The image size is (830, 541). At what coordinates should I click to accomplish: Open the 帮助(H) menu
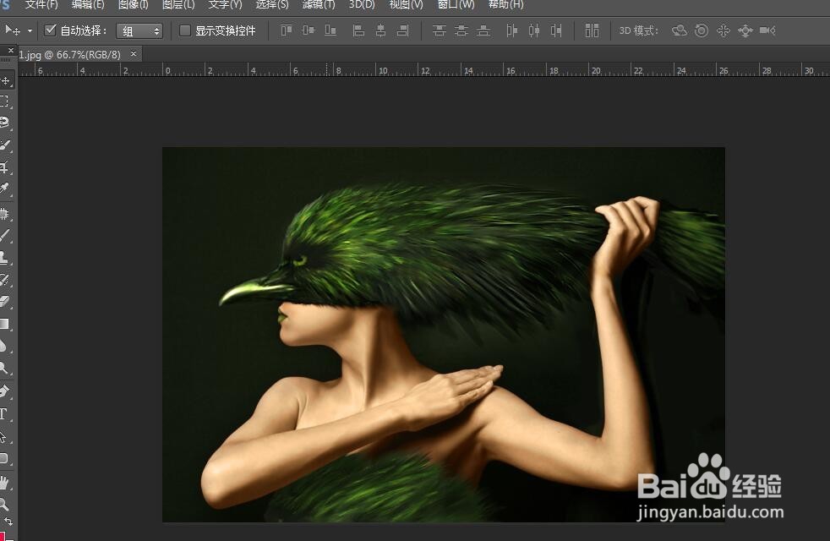click(505, 4)
